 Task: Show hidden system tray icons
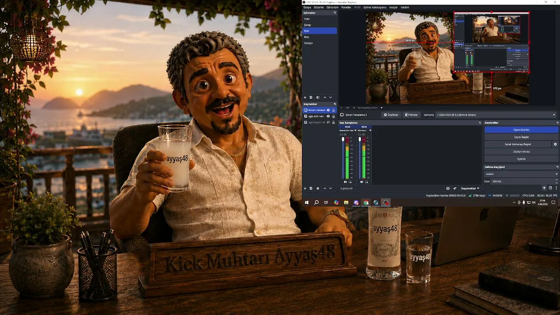[x=514, y=203]
